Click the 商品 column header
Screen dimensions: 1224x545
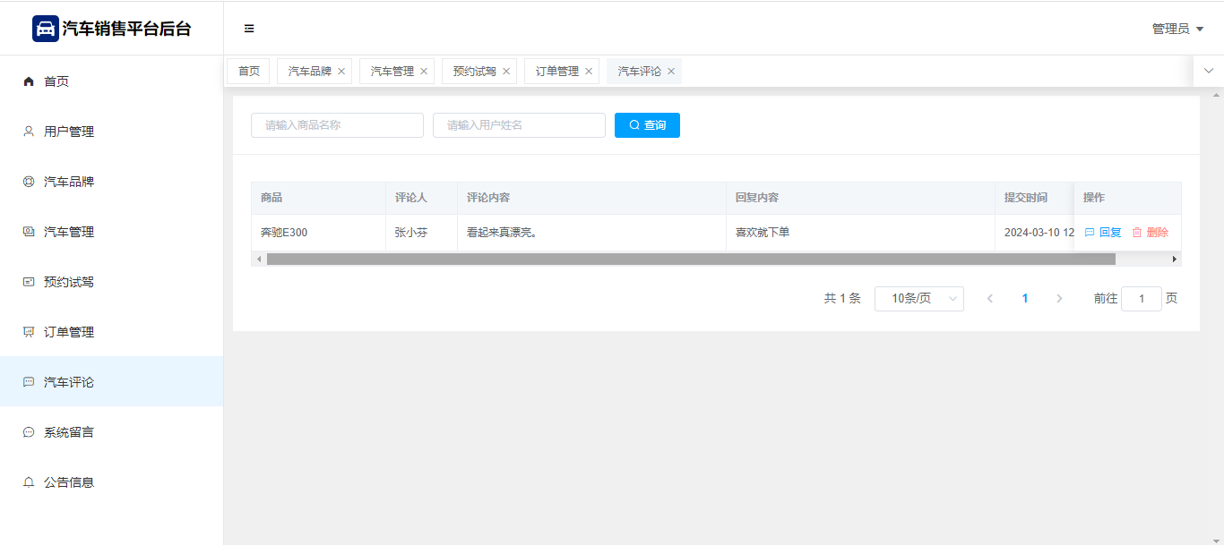point(318,198)
